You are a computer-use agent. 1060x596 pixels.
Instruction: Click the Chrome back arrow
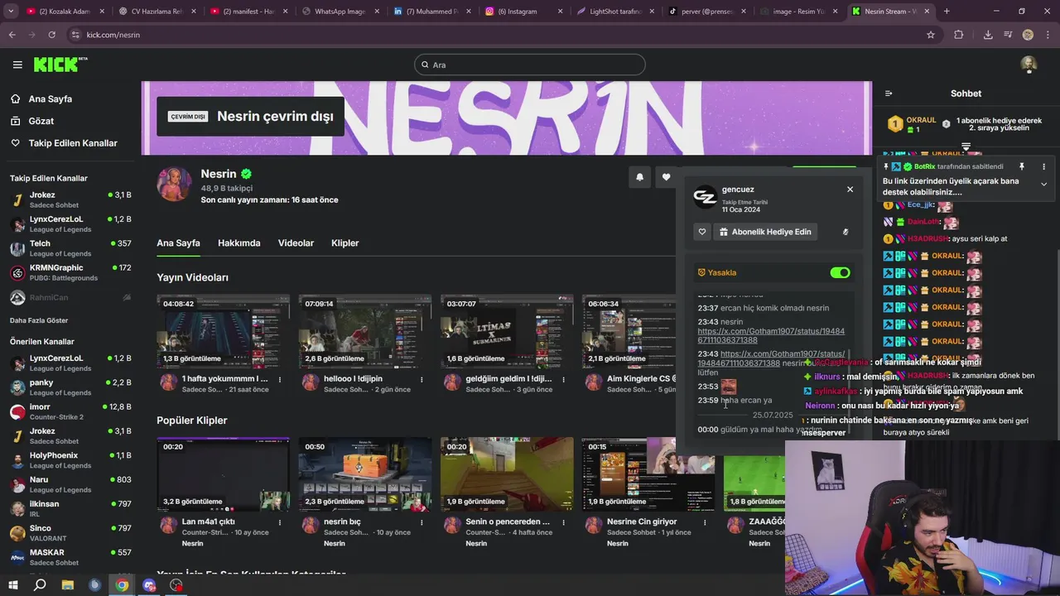point(12,35)
